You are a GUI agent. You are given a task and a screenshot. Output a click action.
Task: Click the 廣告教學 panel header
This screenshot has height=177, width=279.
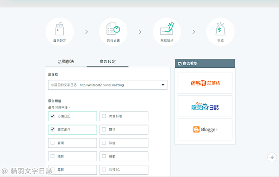click(205, 64)
